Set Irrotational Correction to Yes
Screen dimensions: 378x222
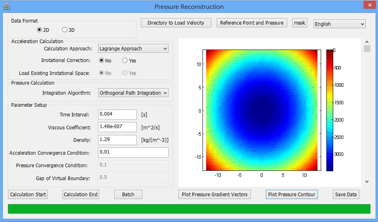pos(125,60)
